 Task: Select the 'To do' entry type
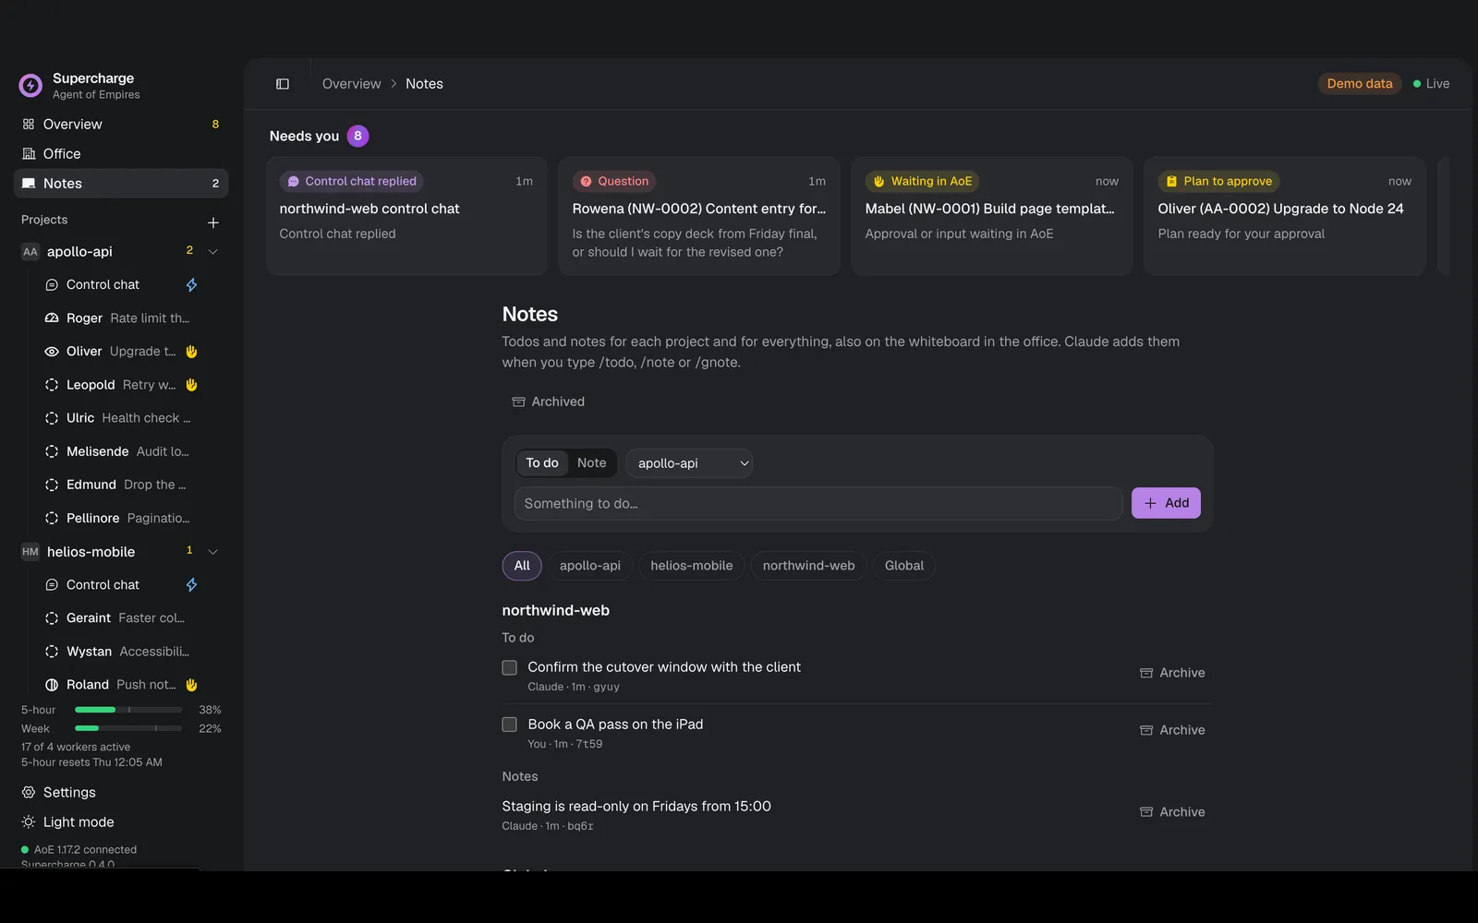[542, 463]
